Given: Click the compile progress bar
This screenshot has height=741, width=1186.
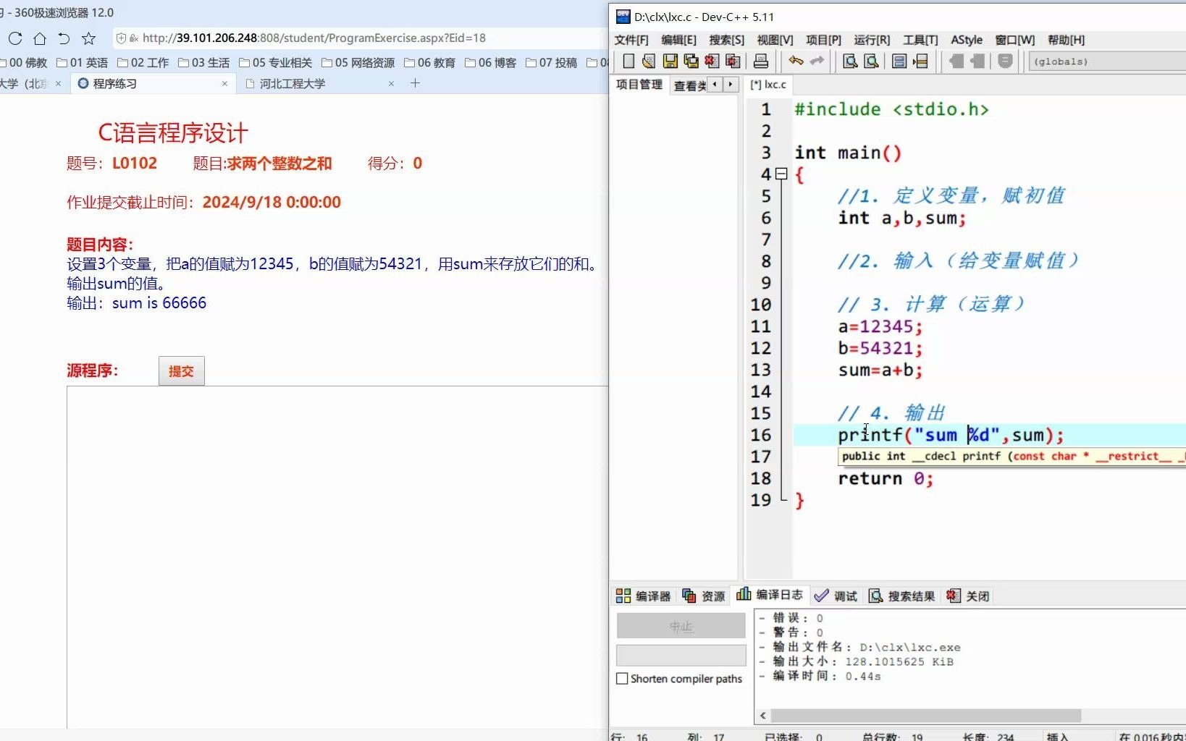Looking at the screenshot, I should [681, 655].
